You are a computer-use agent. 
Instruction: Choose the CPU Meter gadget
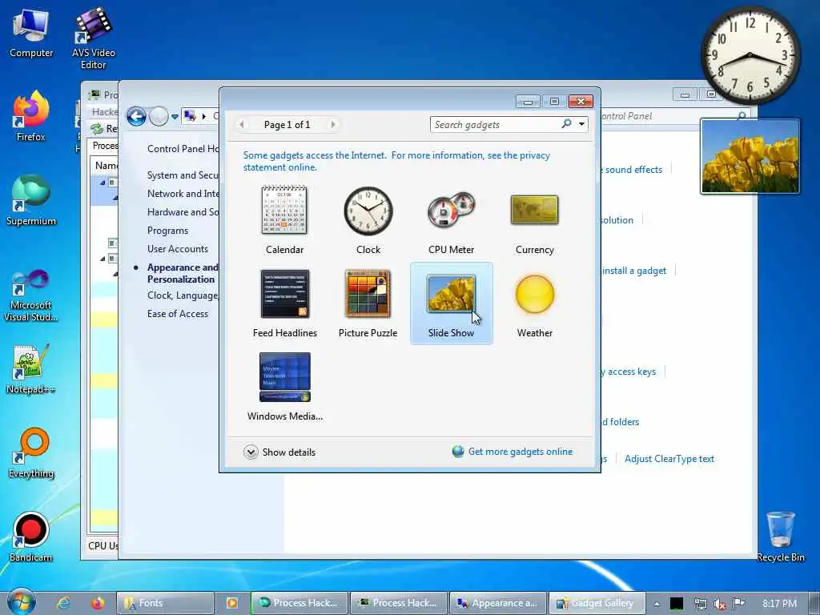[x=452, y=219]
